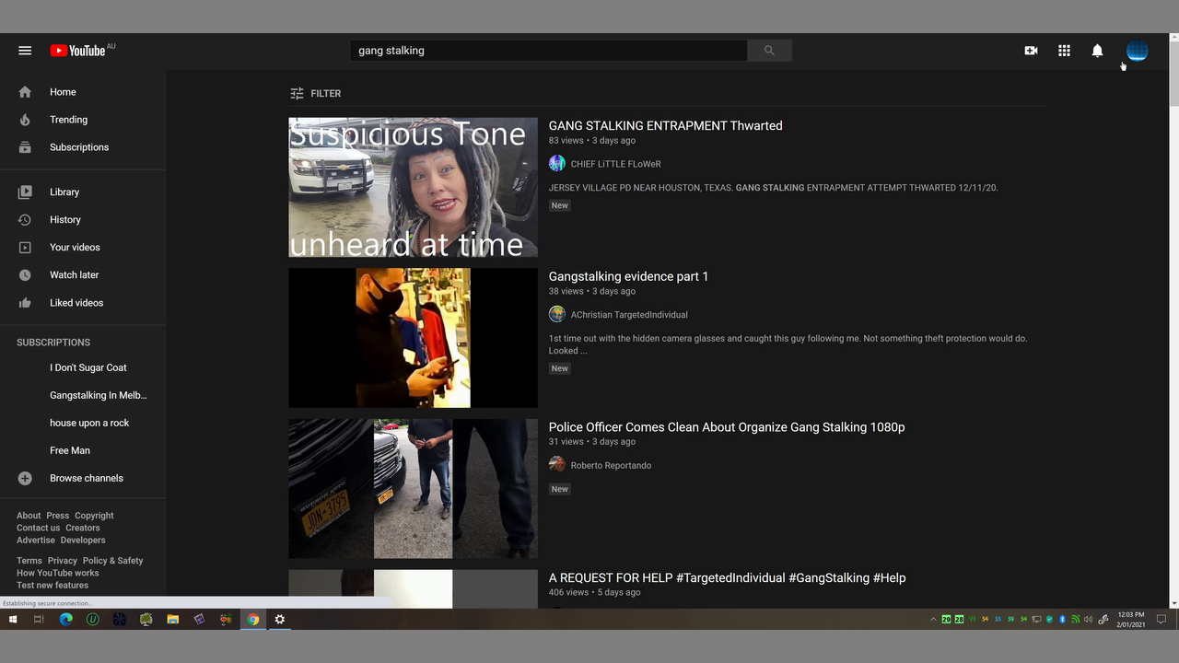Image resolution: width=1179 pixels, height=663 pixels.
Task: Open the Gangstalking In Melb... subscription
Action: [x=98, y=396]
